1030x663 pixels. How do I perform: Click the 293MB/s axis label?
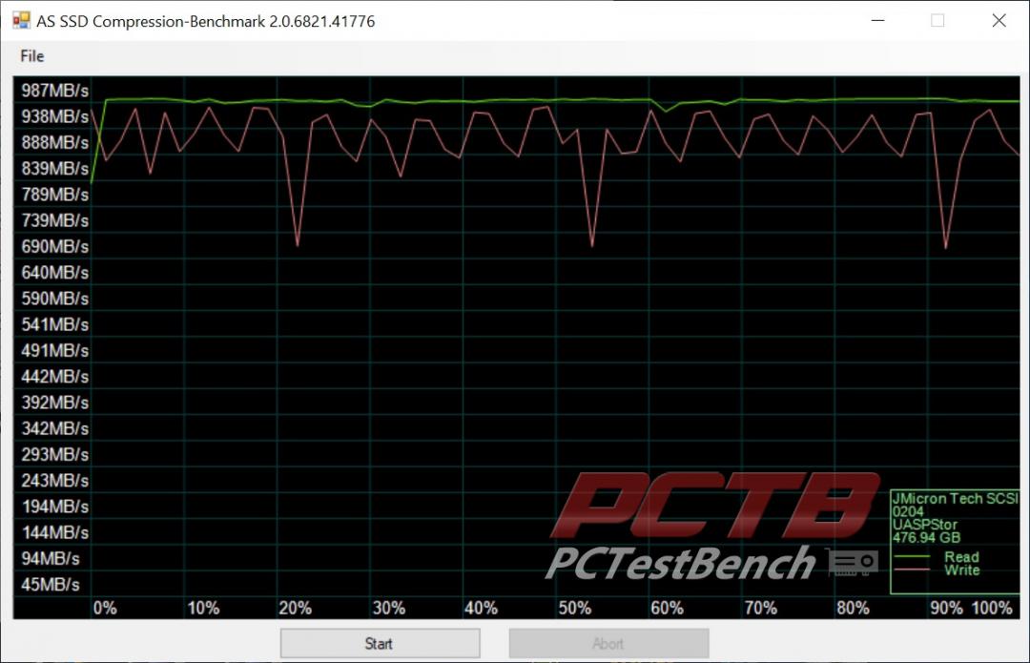(x=54, y=454)
